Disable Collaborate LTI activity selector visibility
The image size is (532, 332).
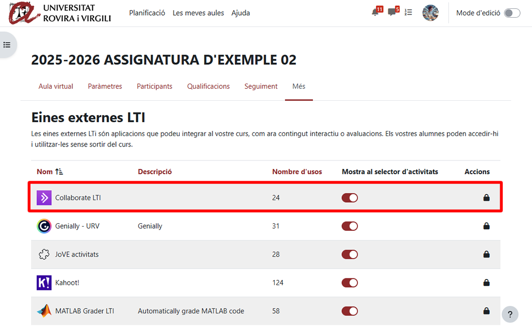tap(350, 197)
